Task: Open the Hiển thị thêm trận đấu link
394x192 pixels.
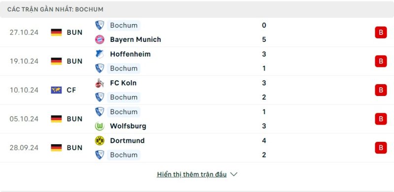Action: click(x=192, y=174)
